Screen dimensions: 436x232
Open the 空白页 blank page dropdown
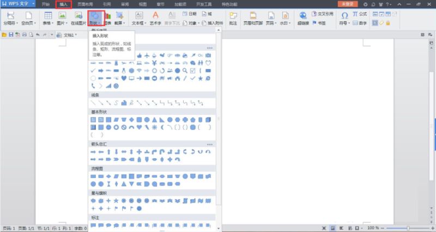click(x=29, y=18)
